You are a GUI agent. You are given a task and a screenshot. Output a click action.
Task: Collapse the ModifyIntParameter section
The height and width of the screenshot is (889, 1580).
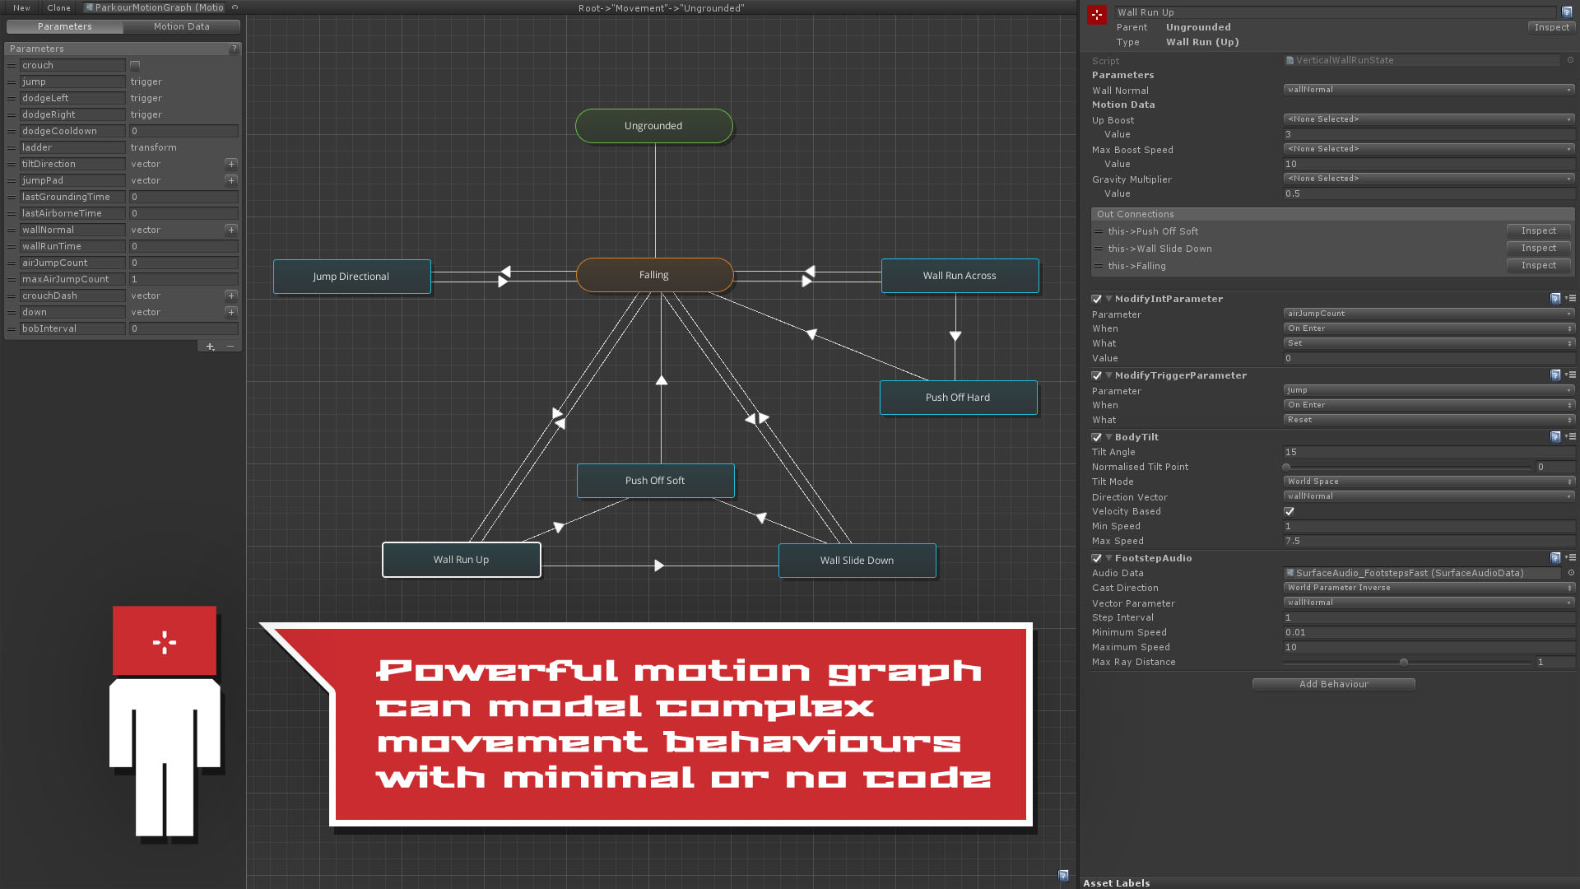(1108, 299)
